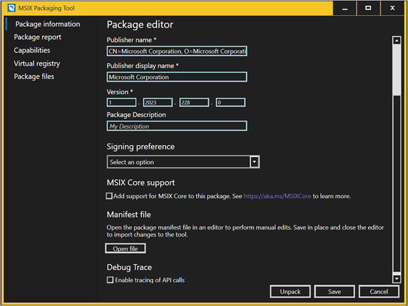Go to the Virtual registry section
408x306 pixels.
[37, 63]
